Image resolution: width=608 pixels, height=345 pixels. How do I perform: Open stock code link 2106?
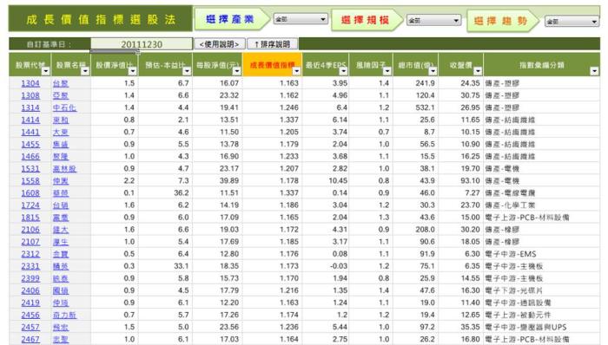(x=30, y=230)
